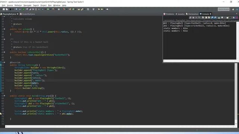Click '@Override' annotation in the editor
This screenshot has width=239, height=134.
click(x=15, y=63)
